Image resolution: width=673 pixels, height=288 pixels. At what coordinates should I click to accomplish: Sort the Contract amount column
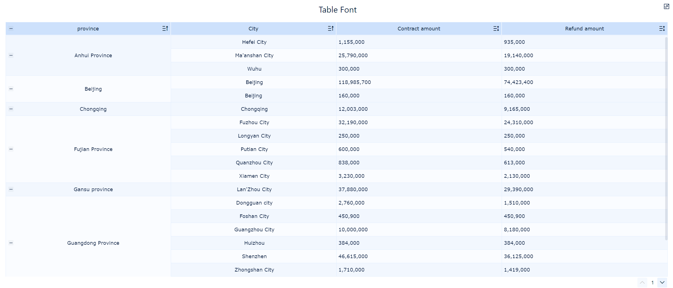(x=496, y=28)
